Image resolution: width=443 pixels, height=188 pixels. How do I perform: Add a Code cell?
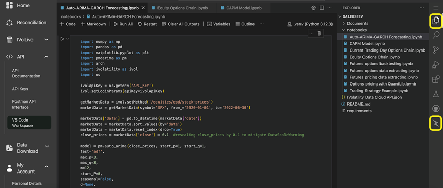click(68, 24)
